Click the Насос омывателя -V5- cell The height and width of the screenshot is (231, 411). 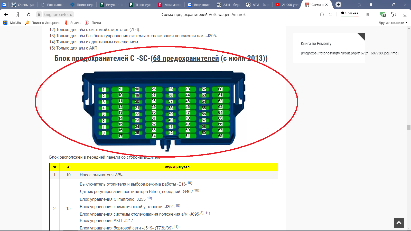(x=177, y=175)
